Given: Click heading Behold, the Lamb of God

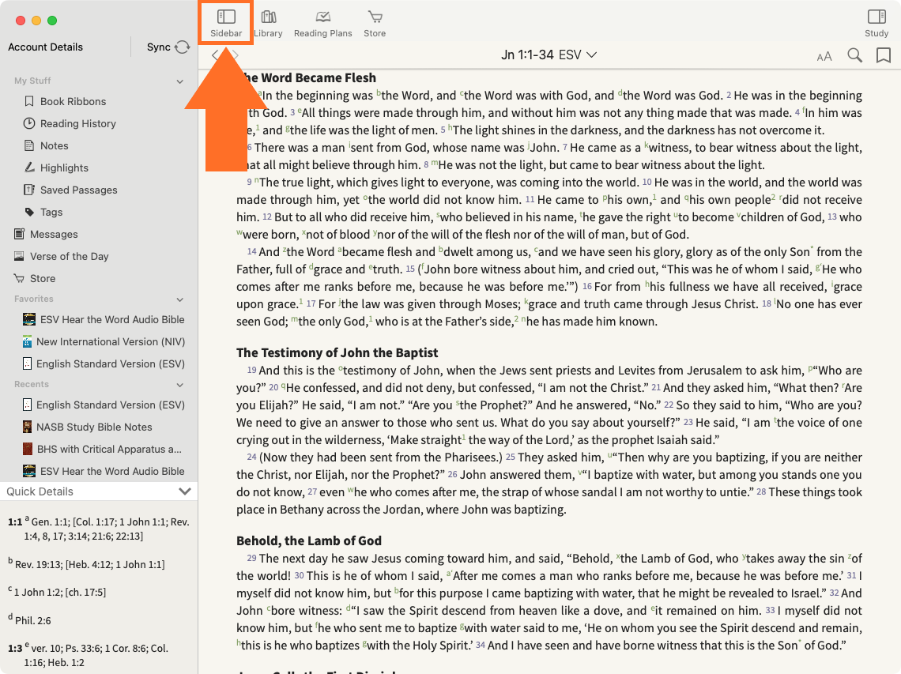Looking at the screenshot, I should (309, 540).
